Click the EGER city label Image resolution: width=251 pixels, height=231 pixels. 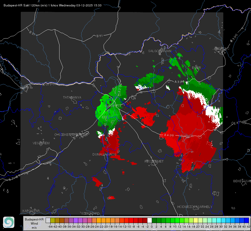[x=196, y=68]
